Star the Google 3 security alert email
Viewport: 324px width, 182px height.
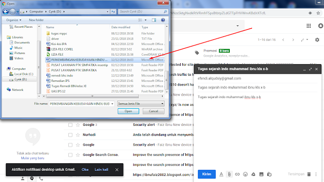(x=78, y=125)
